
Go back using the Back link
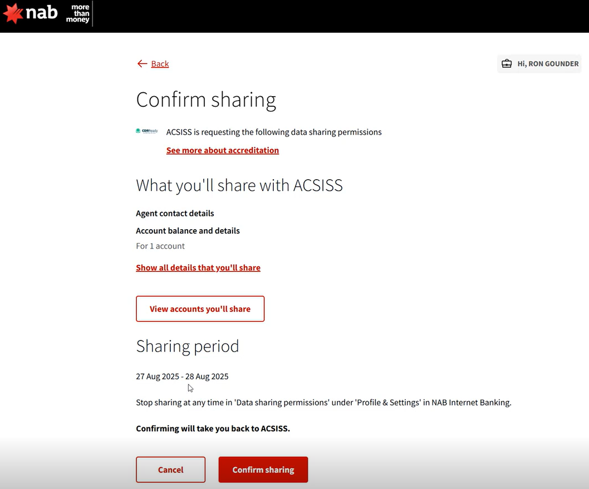click(160, 64)
